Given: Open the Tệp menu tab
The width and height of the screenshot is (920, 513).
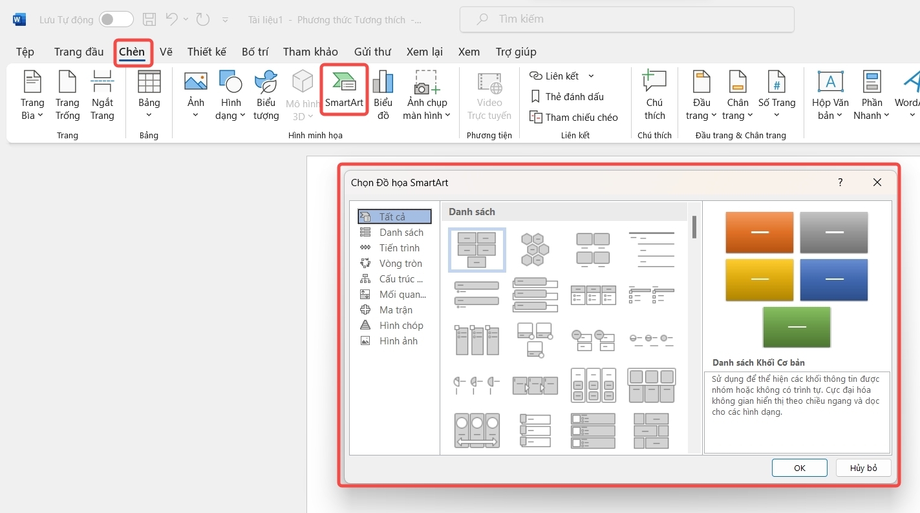Looking at the screenshot, I should tap(25, 52).
